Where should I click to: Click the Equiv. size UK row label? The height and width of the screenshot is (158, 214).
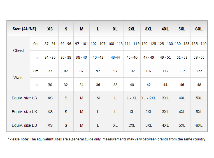pos(24,112)
